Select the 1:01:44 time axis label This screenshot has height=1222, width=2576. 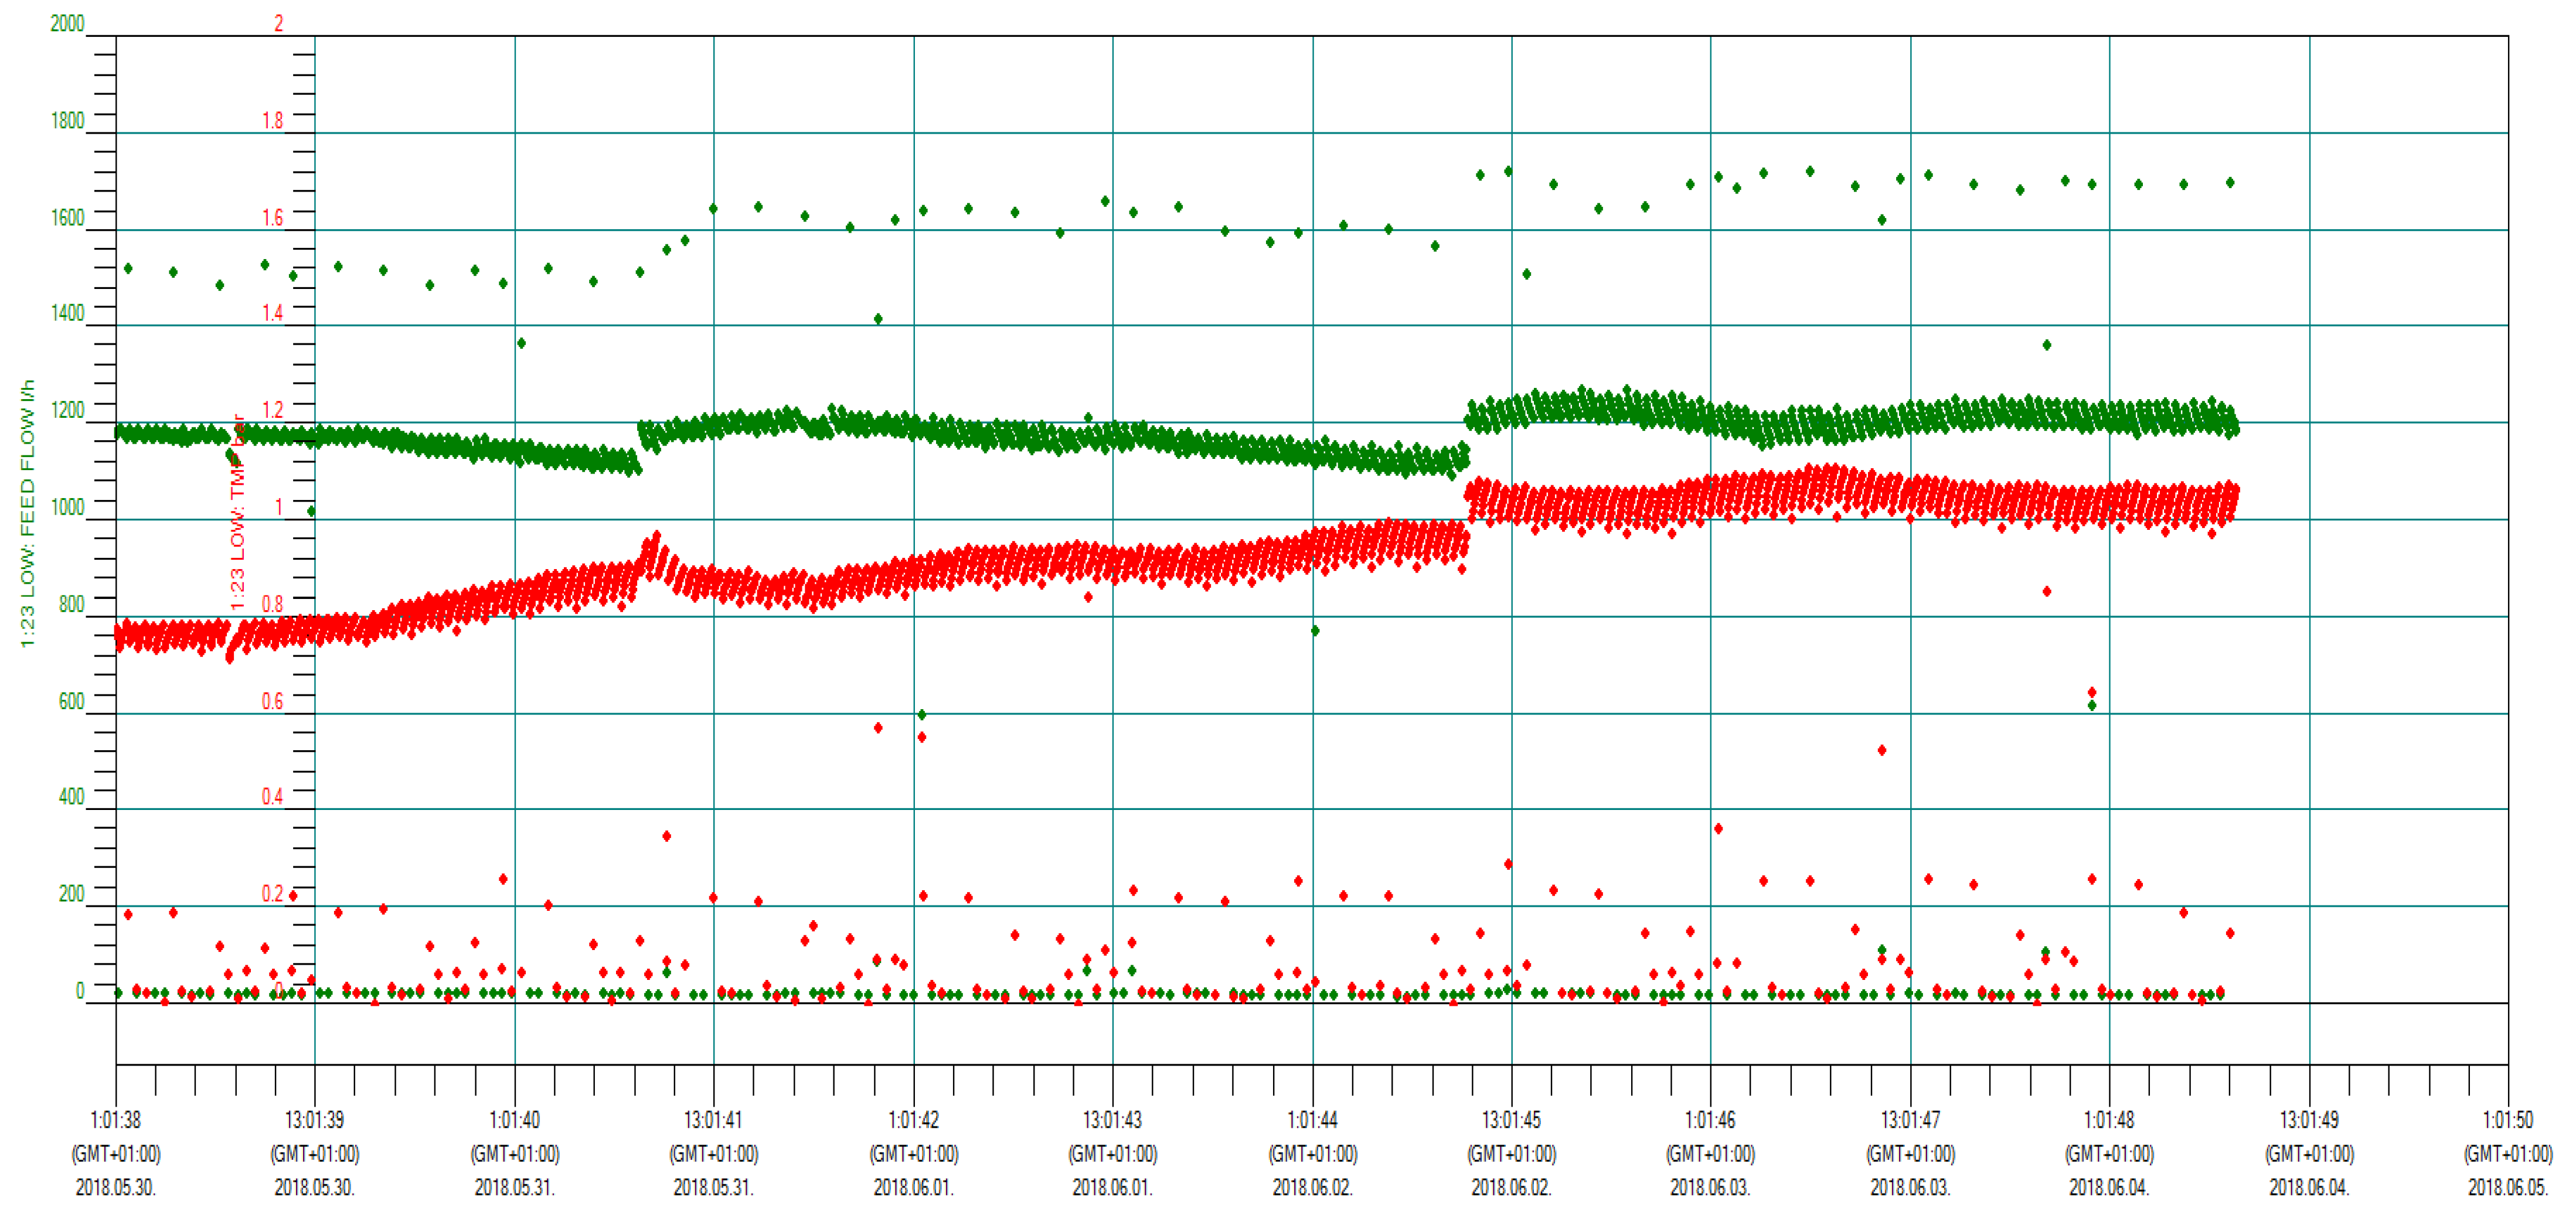(1312, 1120)
